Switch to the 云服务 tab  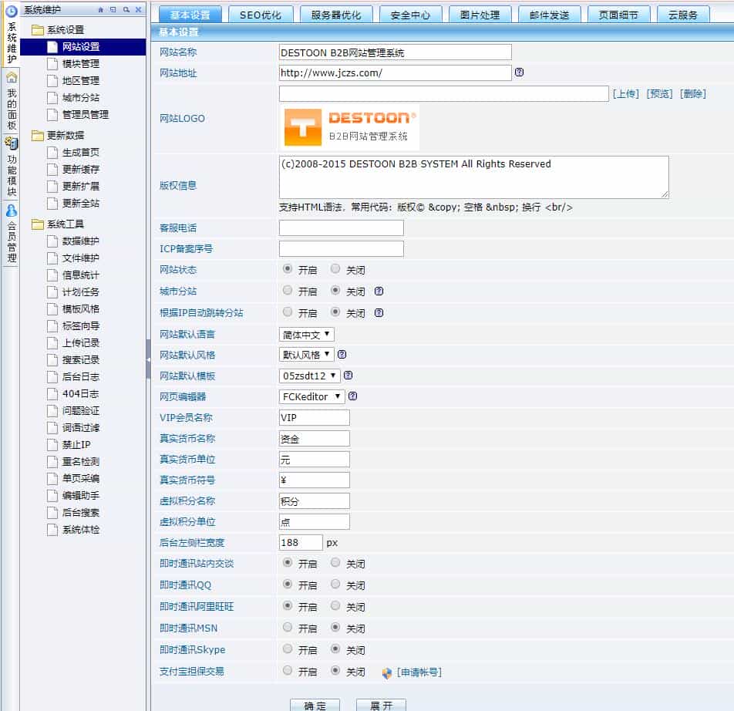click(x=683, y=15)
